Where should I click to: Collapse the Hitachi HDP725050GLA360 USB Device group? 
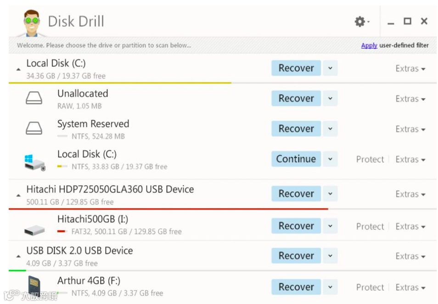[18, 195]
